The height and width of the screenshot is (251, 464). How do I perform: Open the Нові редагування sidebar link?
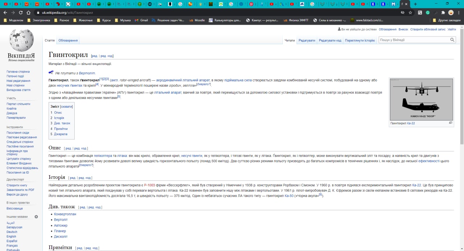click(x=18, y=81)
